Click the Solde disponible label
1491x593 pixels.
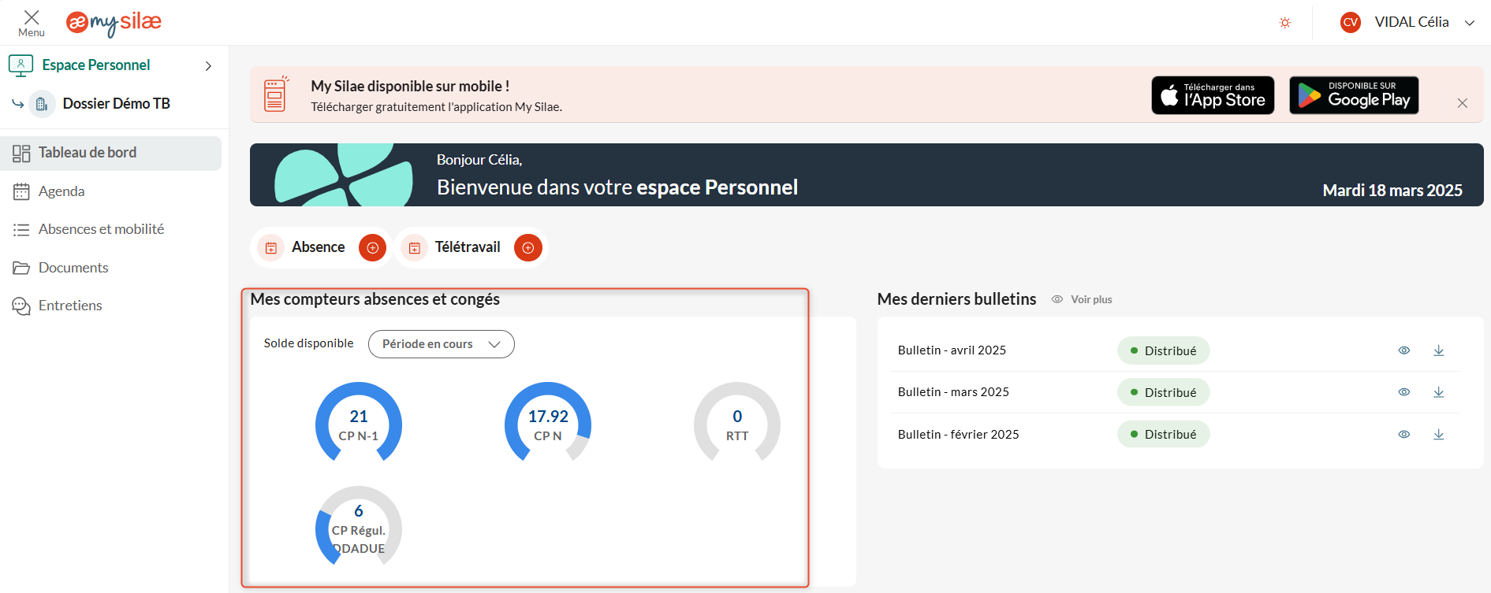308,343
